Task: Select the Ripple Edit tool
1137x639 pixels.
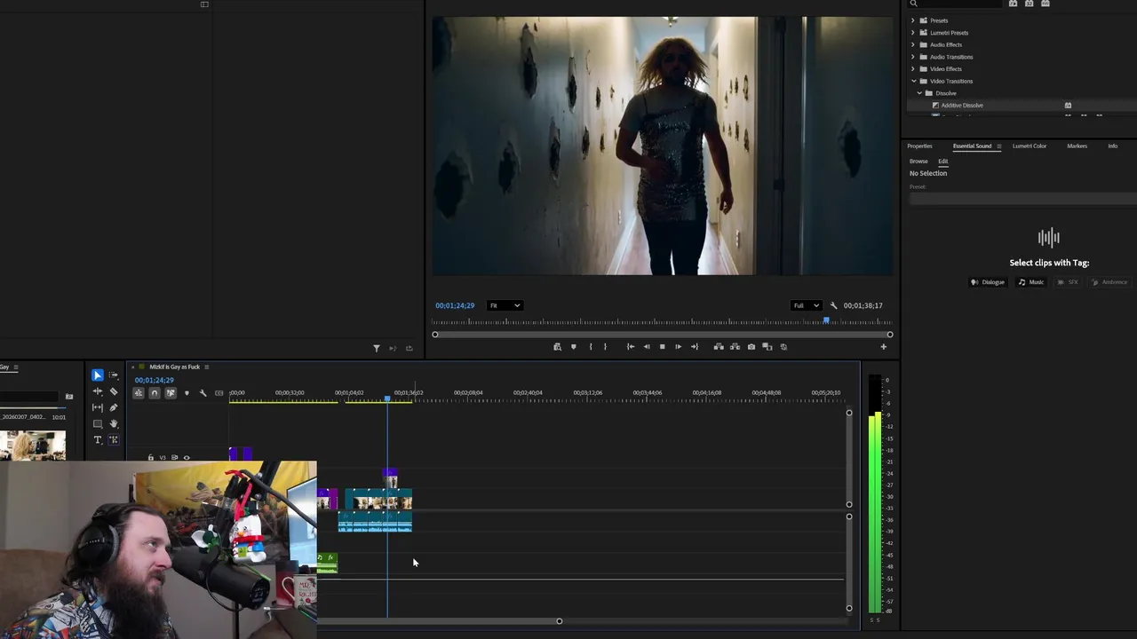Action: click(98, 391)
